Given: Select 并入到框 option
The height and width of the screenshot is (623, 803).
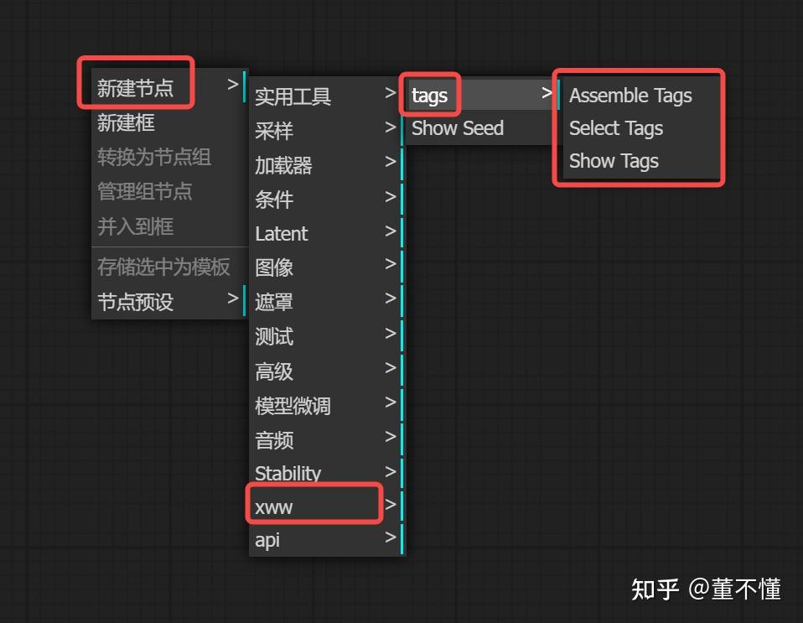Looking at the screenshot, I should pyautogui.click(x=134, y=226).
